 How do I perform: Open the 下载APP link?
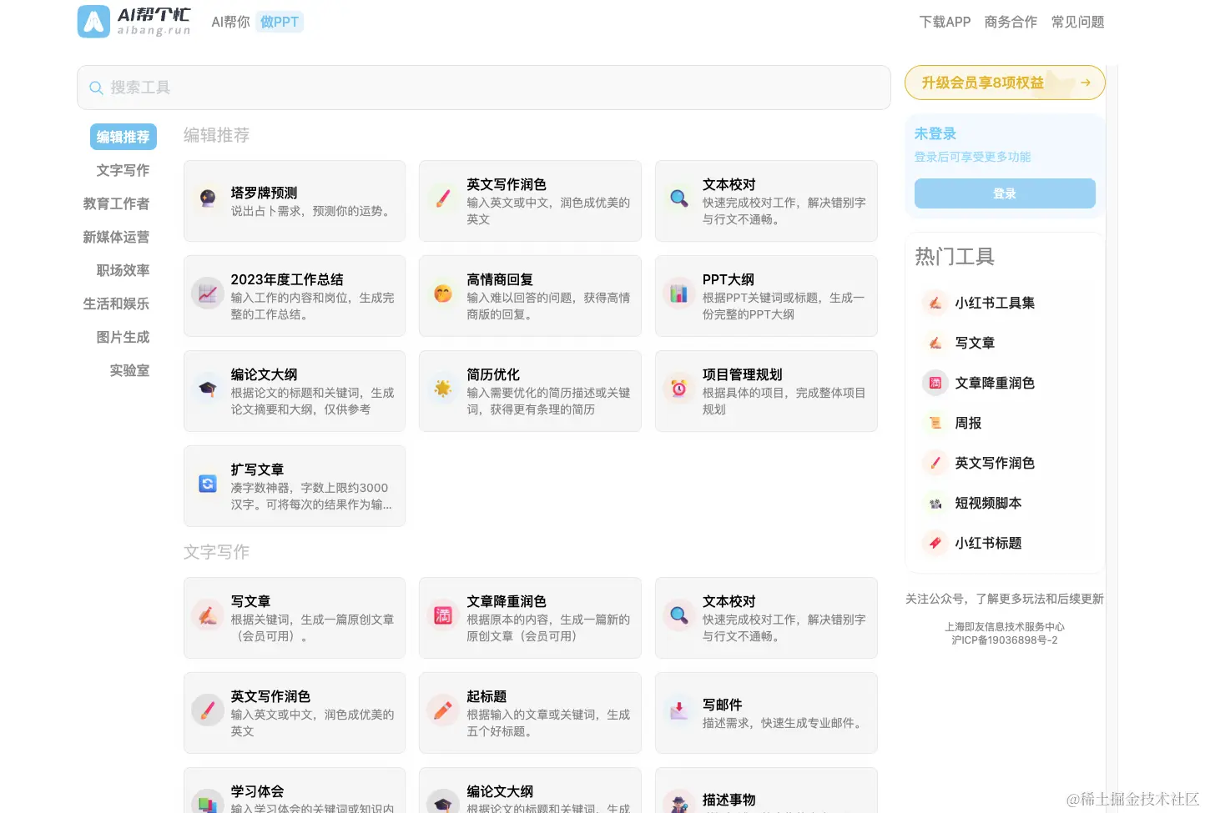point(945,22)
